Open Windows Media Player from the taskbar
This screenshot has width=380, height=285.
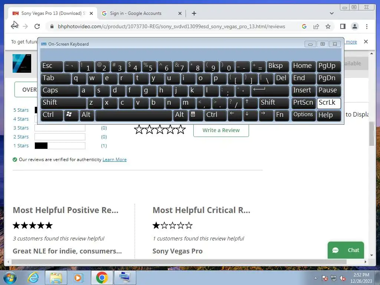(x=79, y=278)
